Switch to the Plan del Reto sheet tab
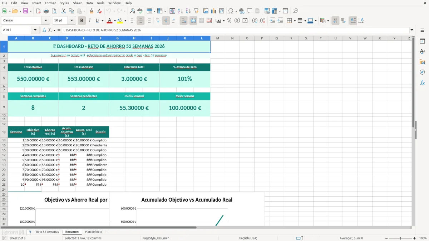Screen dimensions: 429x241 (94, 232)
